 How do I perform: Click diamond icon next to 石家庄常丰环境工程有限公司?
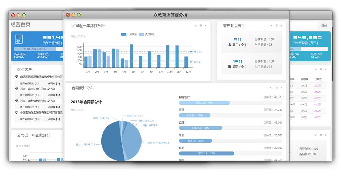click(x=17, y=89)
